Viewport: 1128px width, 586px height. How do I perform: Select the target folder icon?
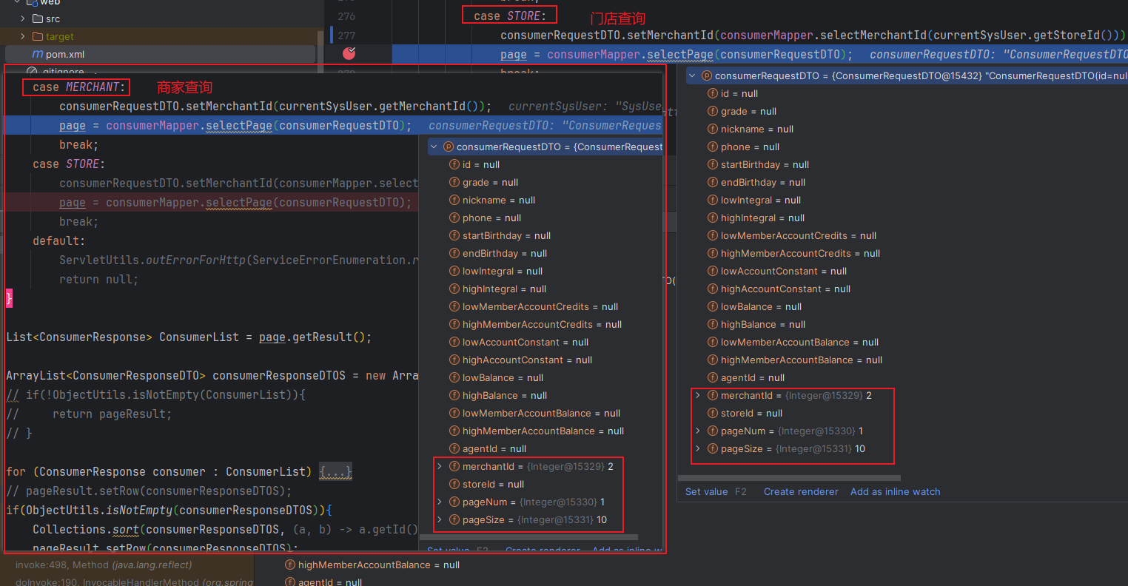pos(38,36)
